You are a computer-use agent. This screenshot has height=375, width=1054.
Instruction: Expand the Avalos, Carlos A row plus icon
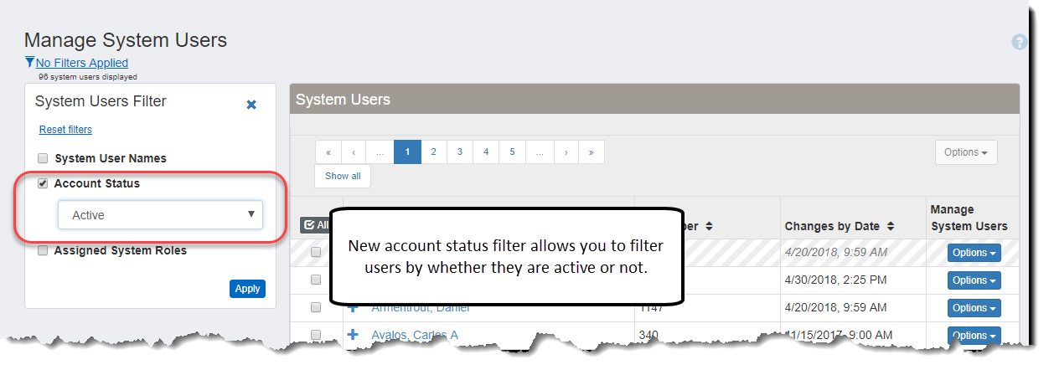(x=353, y=335)
